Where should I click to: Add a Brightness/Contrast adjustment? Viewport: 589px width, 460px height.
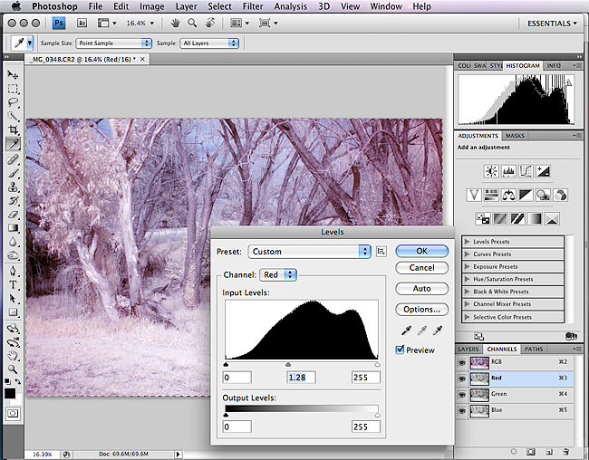click(x=491, y=172)
